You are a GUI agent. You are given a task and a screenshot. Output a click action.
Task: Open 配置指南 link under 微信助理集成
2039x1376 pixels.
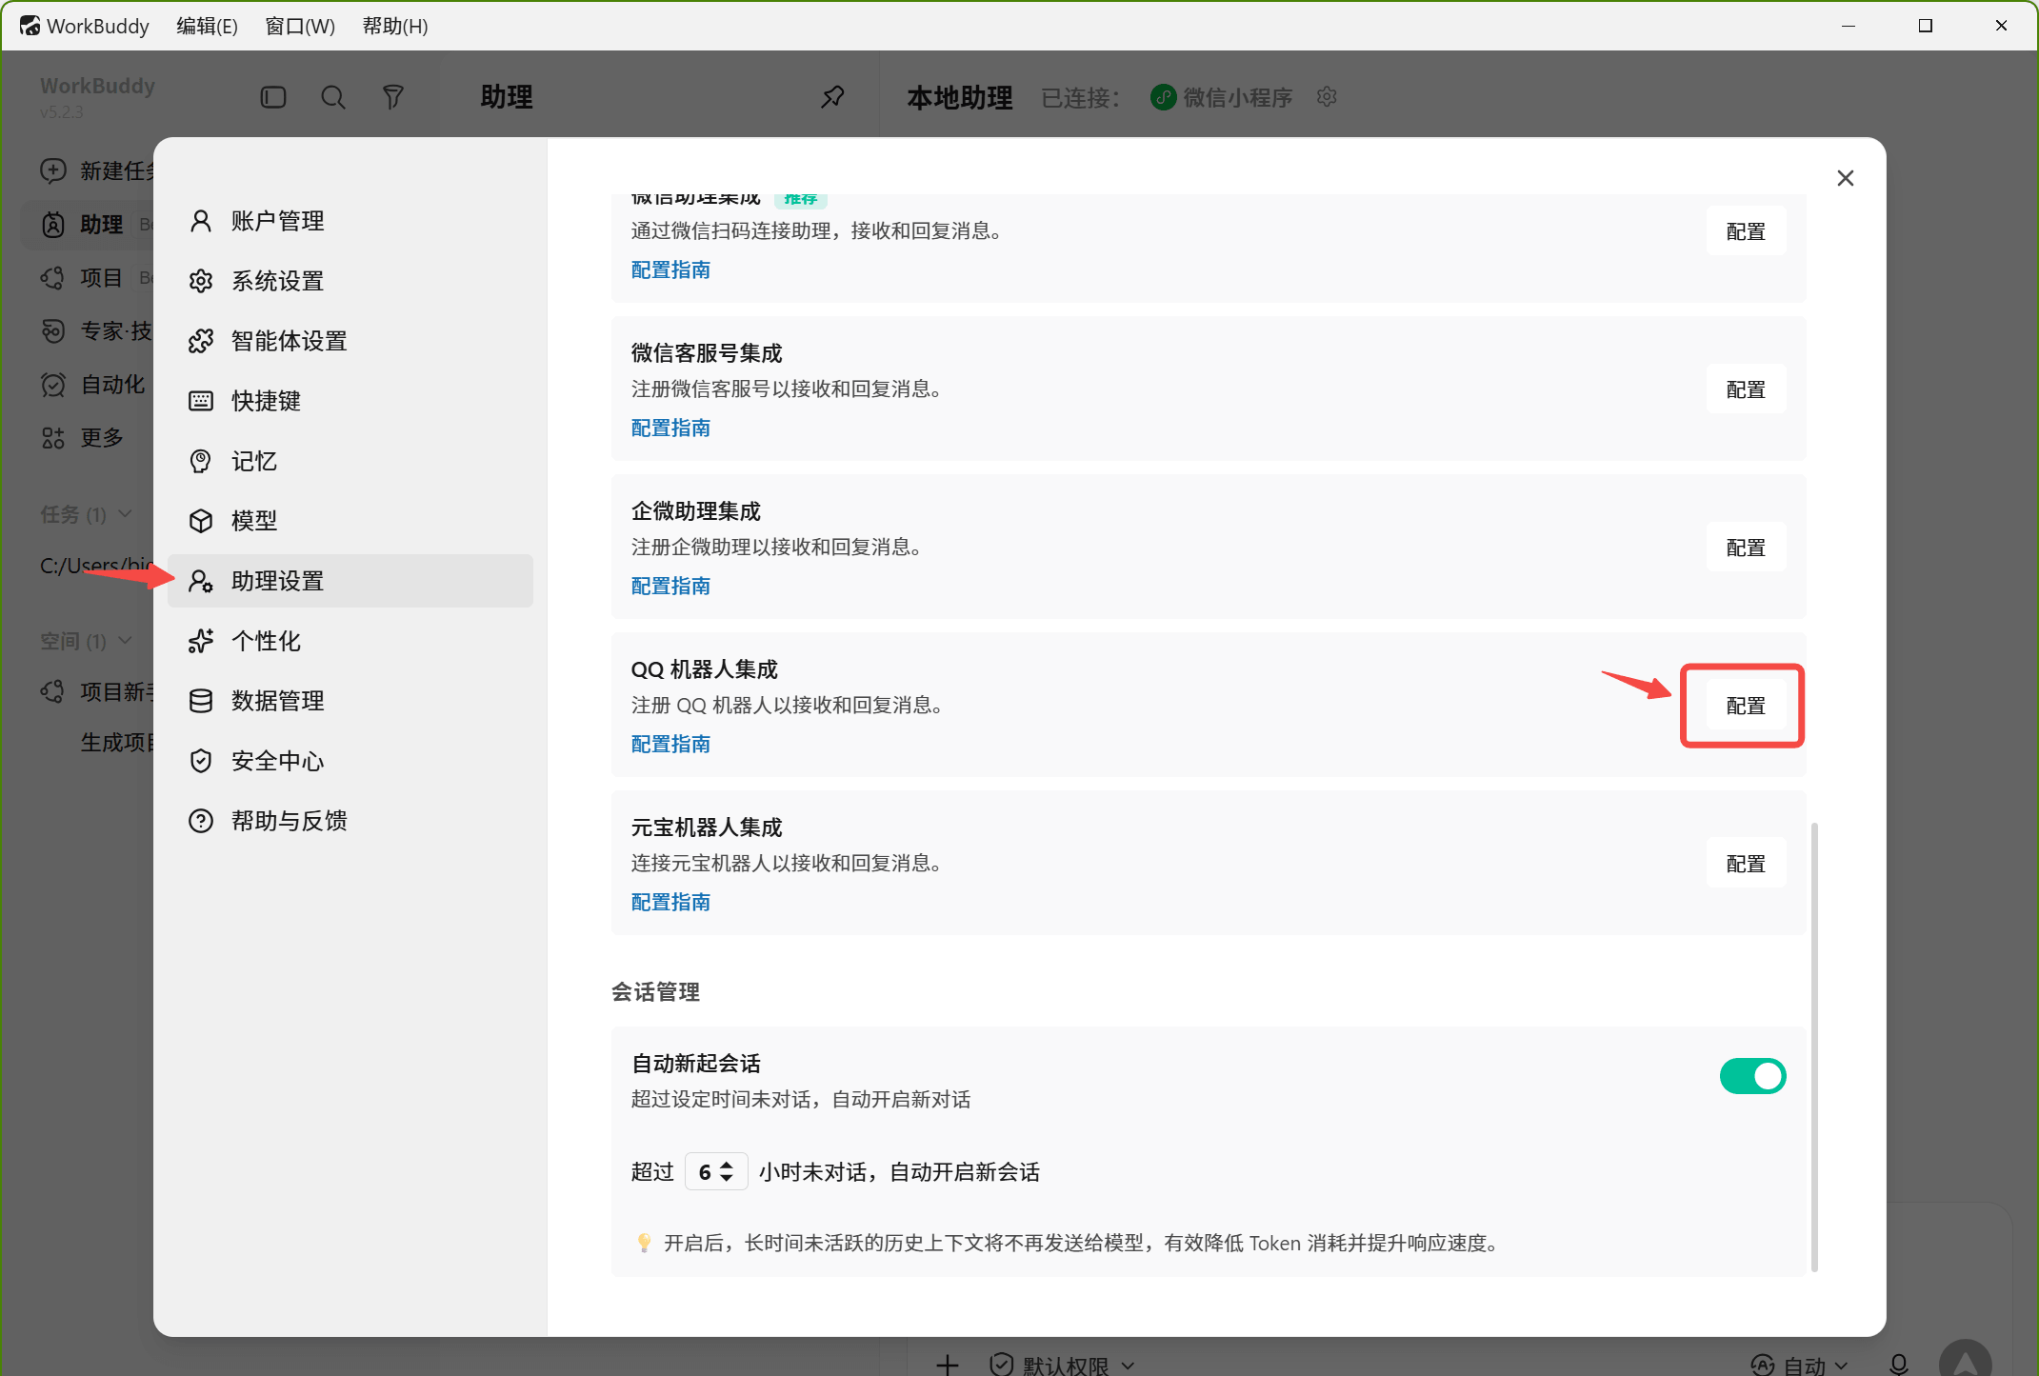pos(670,270)
